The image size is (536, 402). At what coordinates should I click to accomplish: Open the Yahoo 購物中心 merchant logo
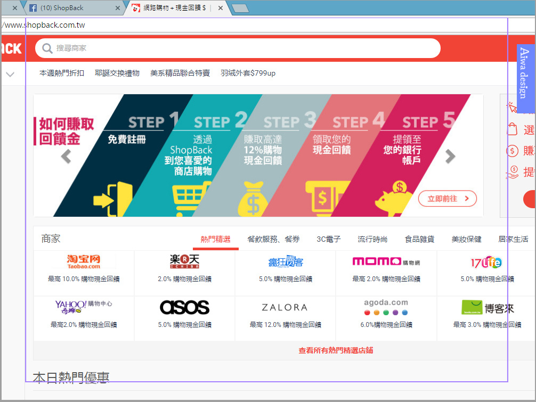click(x=84, y=307)
